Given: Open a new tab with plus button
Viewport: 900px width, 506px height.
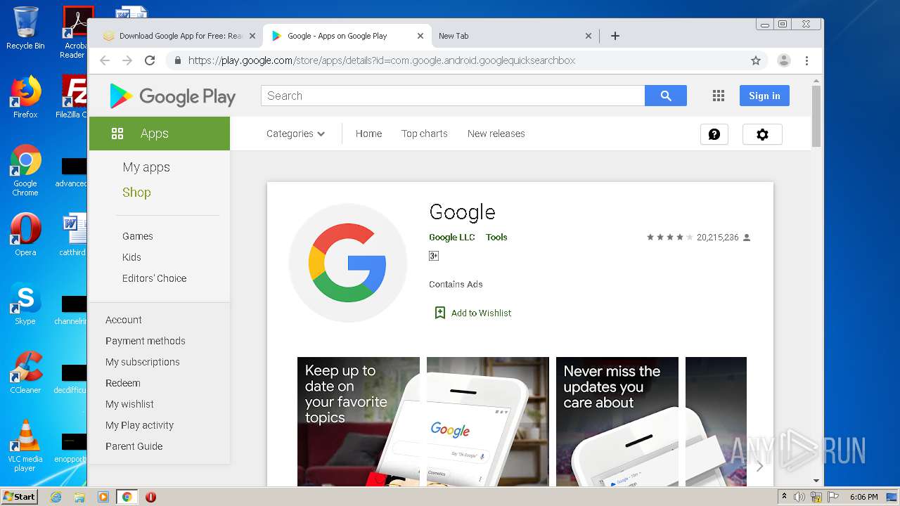Looking at the screenshot, I should 615,36.
